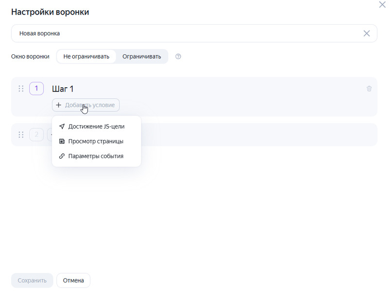Choose Достижение JS-цели from the menu
389x294 pixels.
(96, 127)
